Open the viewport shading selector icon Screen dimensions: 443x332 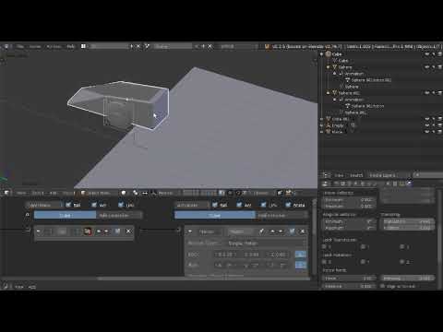[x=124, y=193]
